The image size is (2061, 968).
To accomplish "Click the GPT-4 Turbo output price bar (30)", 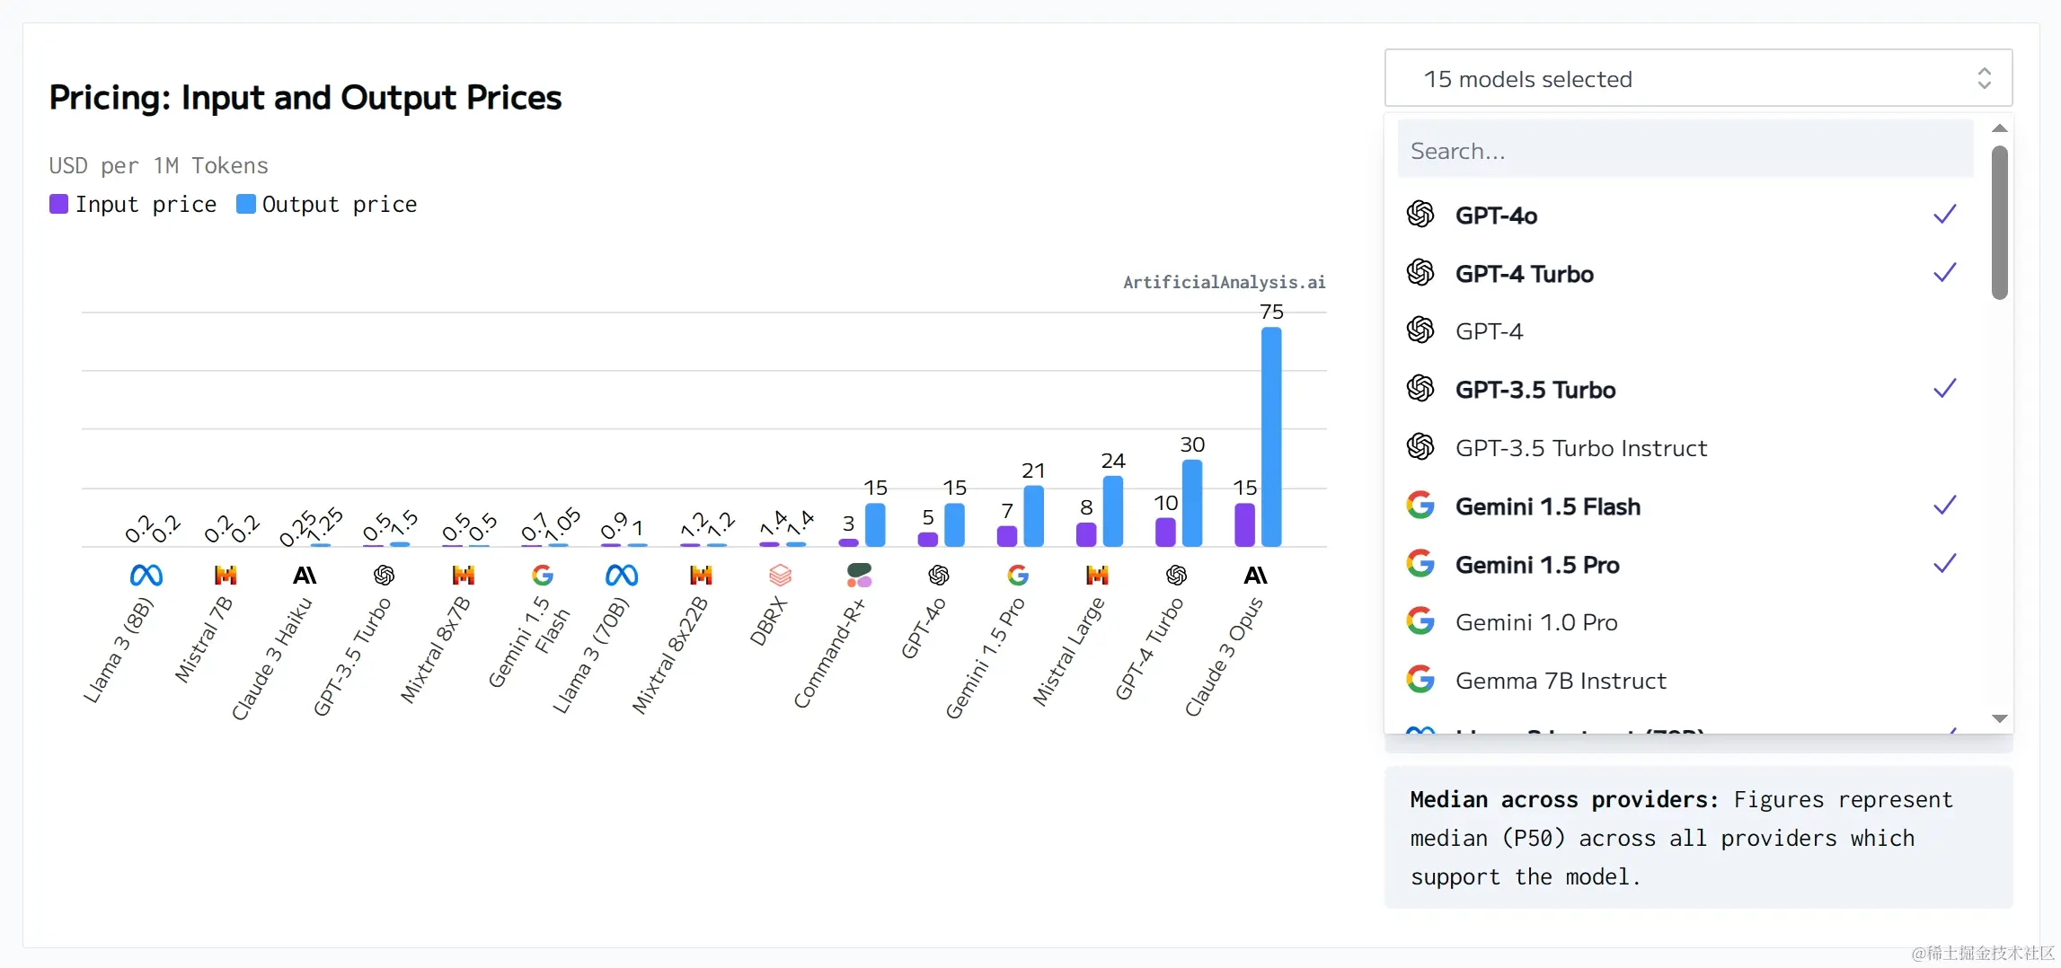I will point(1192,503).
